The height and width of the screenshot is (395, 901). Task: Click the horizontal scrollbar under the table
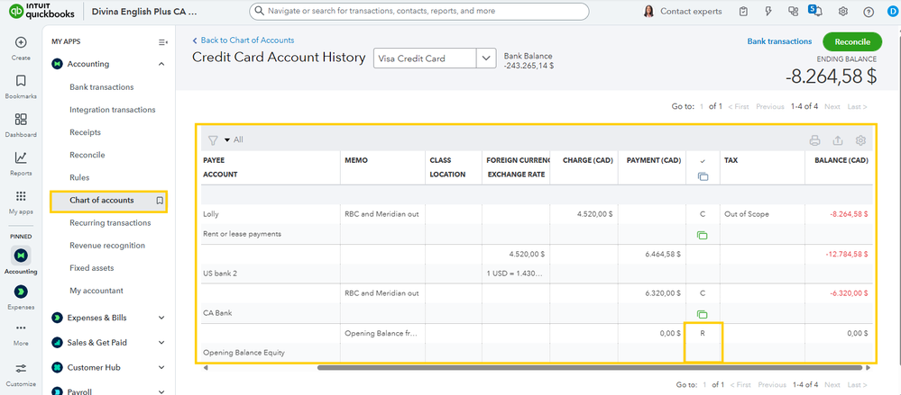[590, 367]
